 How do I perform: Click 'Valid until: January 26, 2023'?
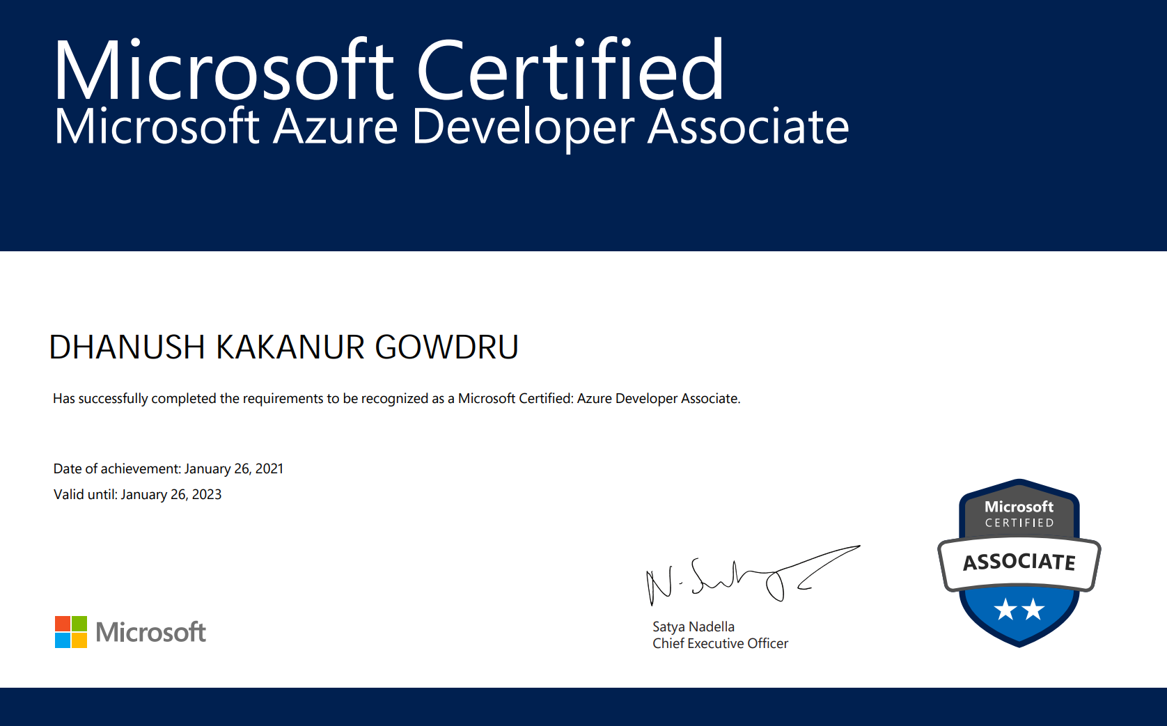point(138,494)
